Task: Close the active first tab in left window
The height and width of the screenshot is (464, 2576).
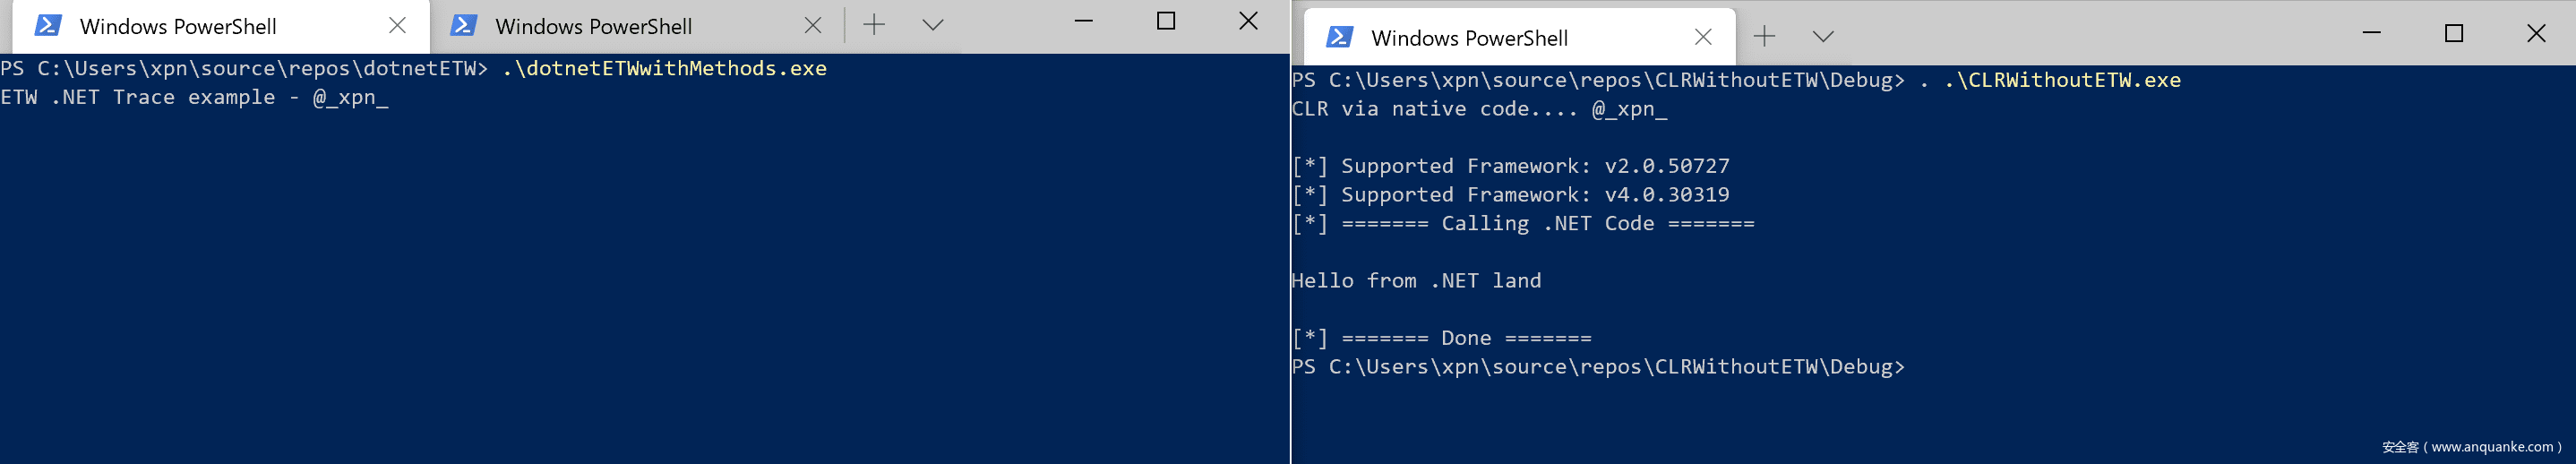Action: point(397,26)
